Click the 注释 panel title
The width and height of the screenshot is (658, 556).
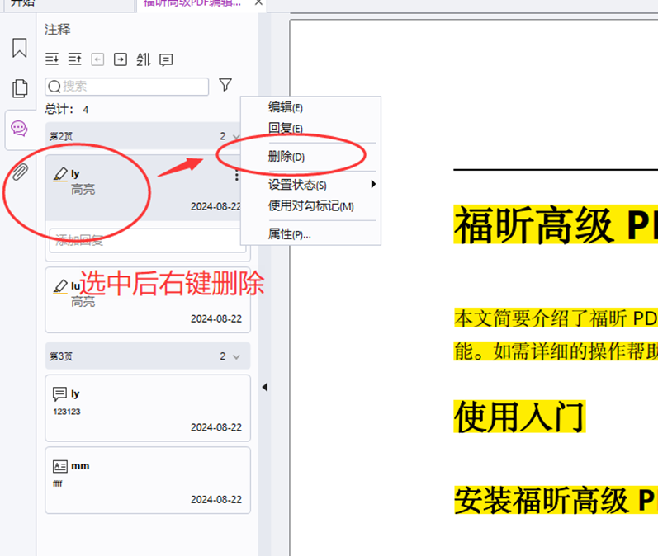click(58, 30)
